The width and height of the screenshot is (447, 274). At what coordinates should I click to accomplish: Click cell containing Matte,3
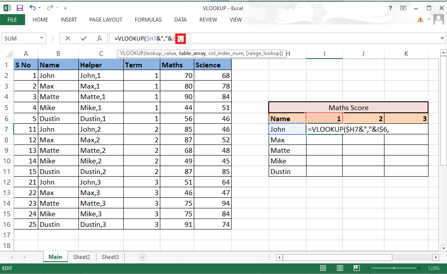tap(101, 203)
